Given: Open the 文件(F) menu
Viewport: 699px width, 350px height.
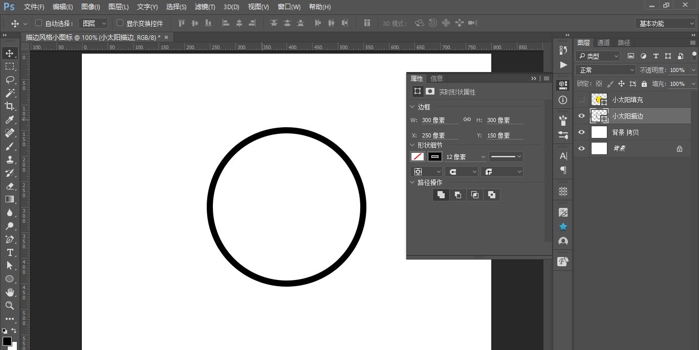Looking at the screenshot, I should pyautogui.click(x=34, y=7).
